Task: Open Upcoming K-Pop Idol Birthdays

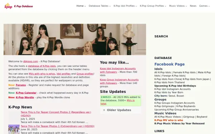Action: (175, 86)
